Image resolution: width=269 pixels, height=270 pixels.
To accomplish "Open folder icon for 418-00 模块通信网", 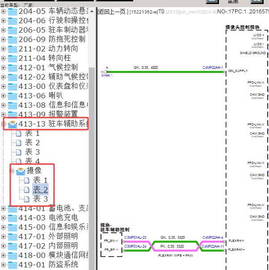I will click(13, 256).
